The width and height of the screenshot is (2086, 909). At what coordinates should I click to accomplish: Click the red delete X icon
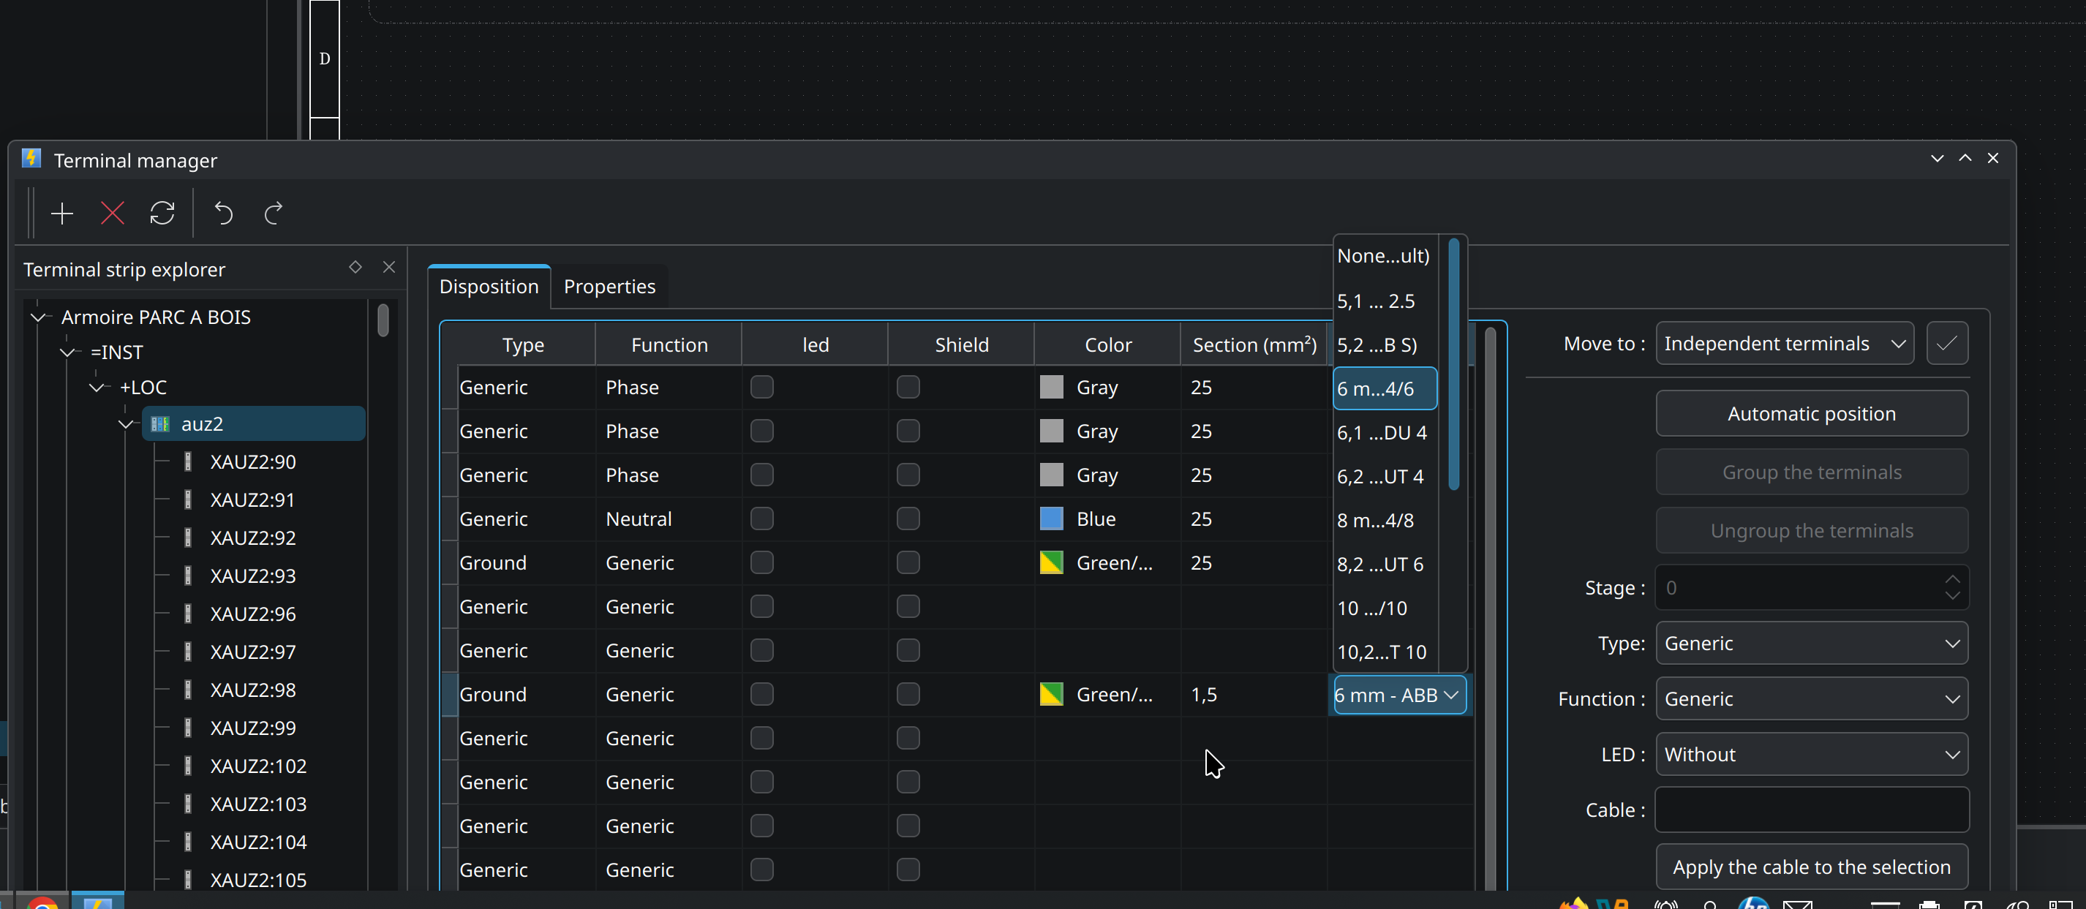[x=113, y=214]
